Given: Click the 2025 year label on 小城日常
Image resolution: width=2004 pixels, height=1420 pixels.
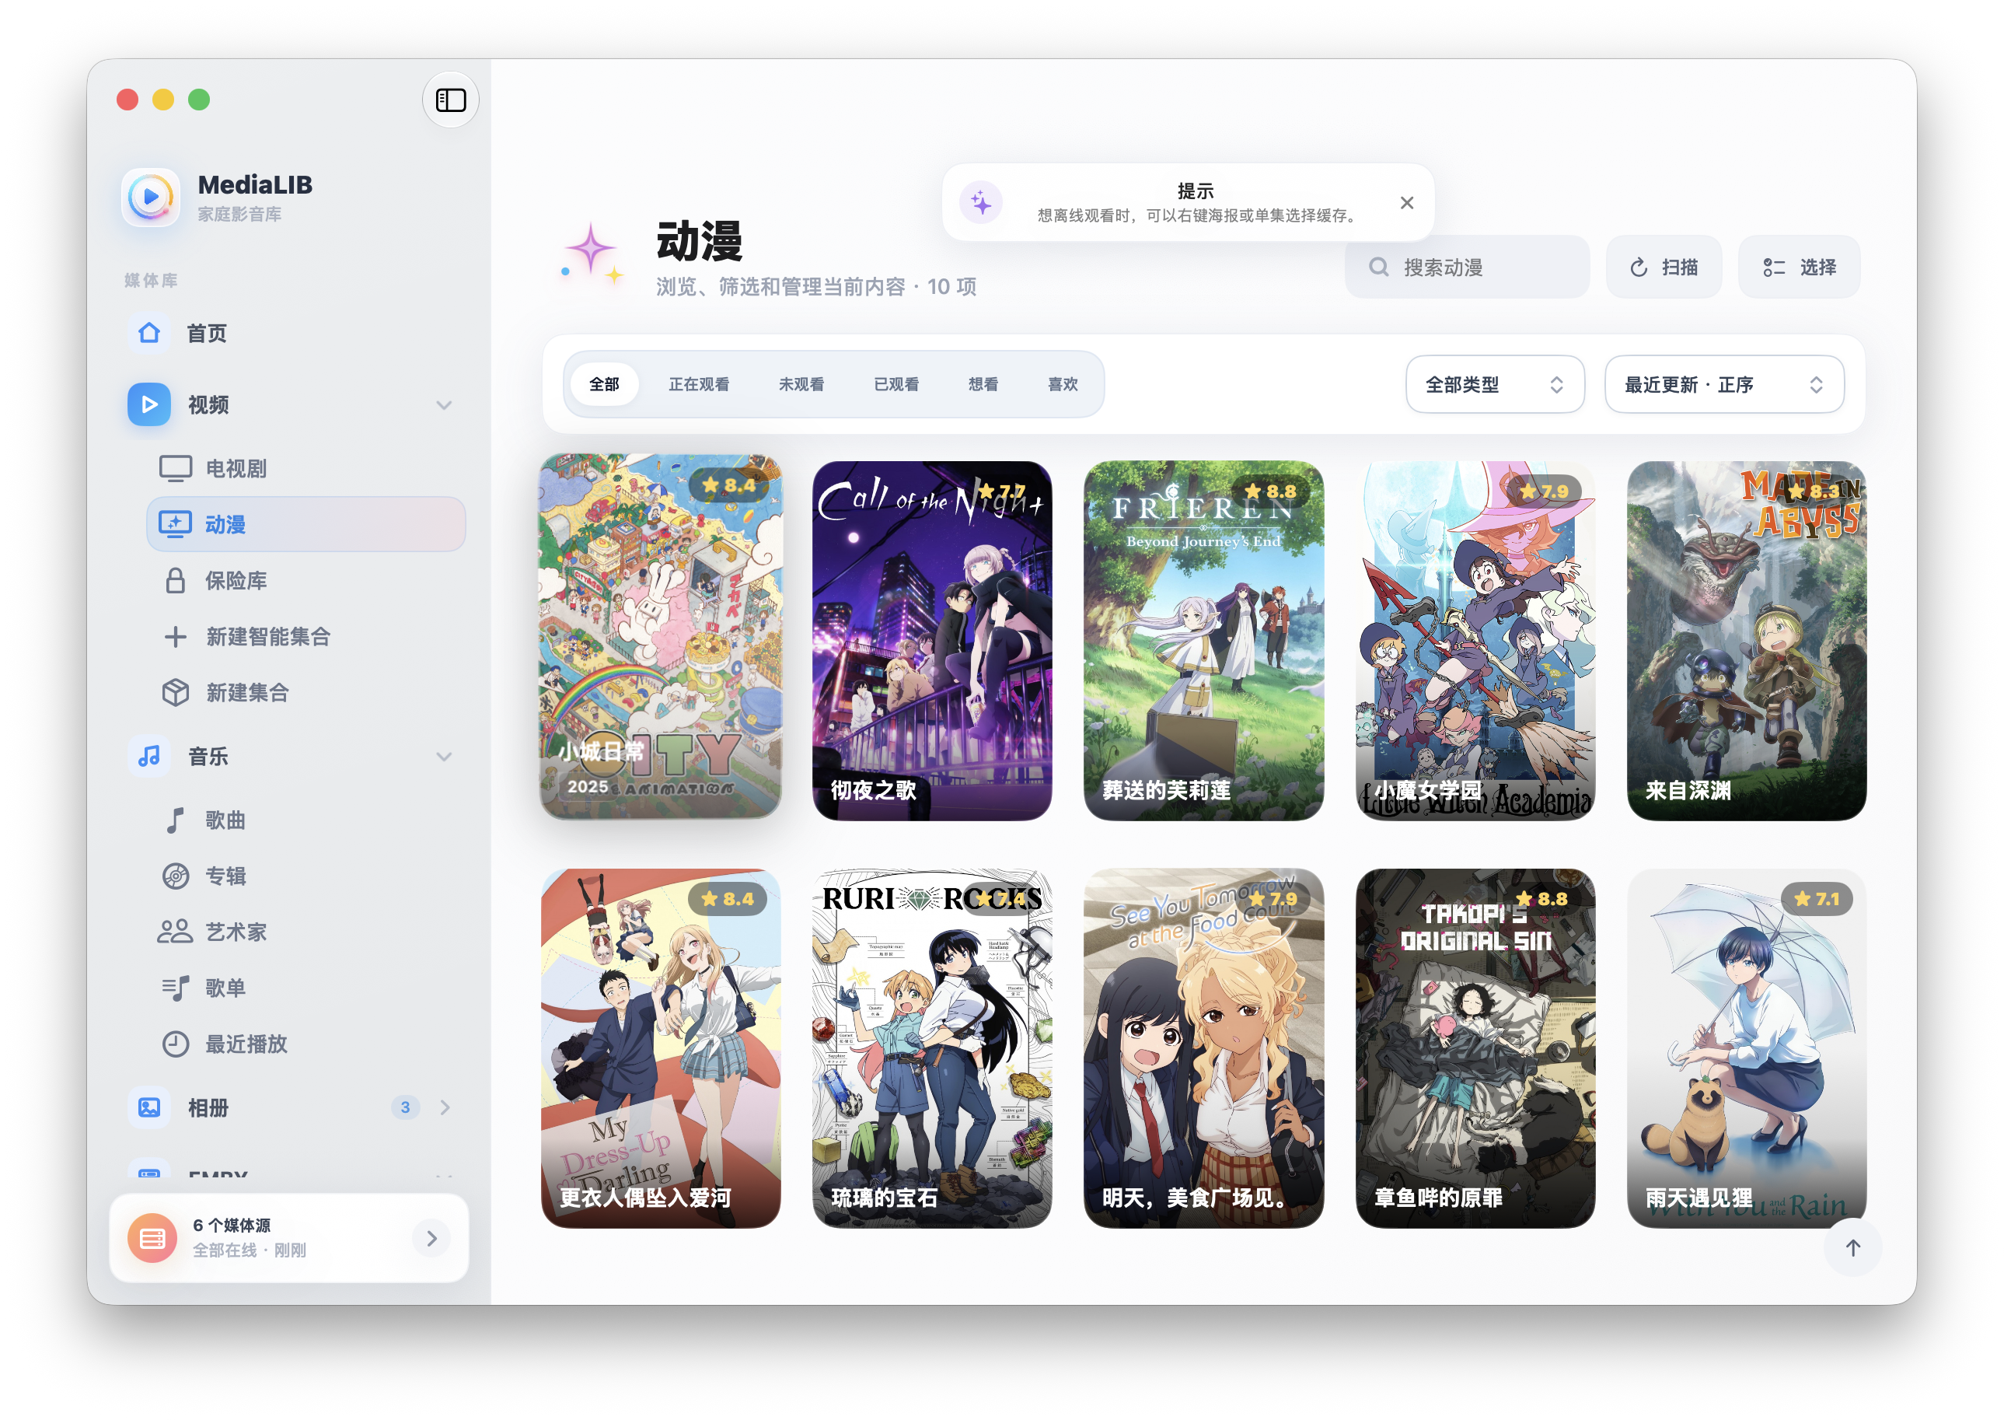Looking at the screenshot, I should point(588,787).
